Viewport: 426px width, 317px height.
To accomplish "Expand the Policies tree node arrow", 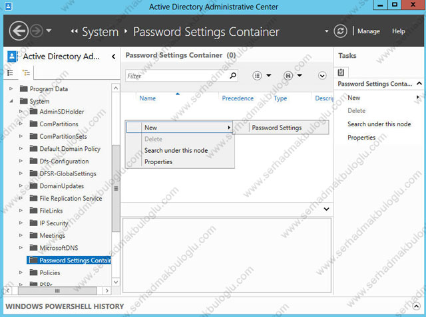I will point(21,272).
